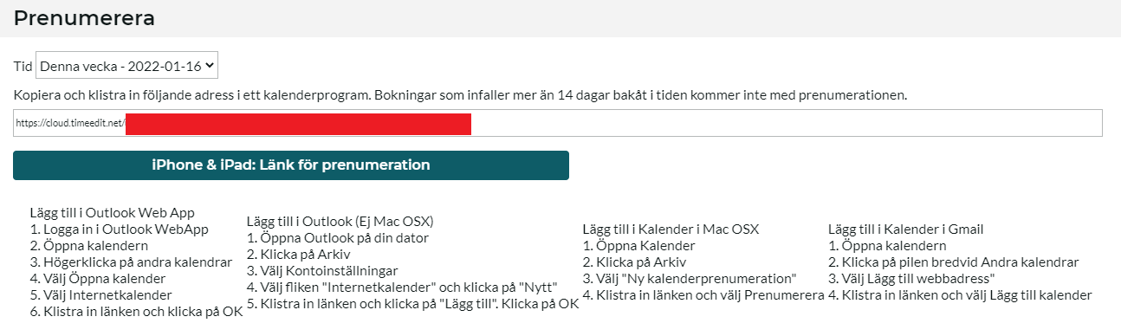Viewport: 1121px width, 336px height.
Task: Click the 'Högerklicka på andra kalendrar' step
Action: (131, 262)
